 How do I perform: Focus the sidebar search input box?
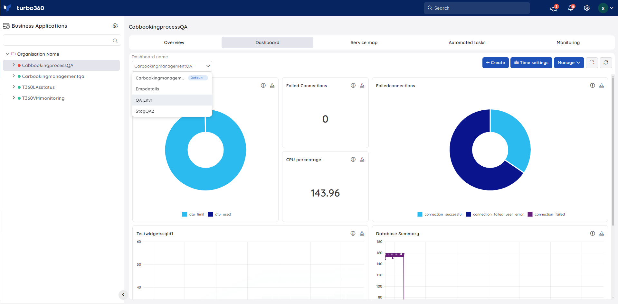click(62, 40)
